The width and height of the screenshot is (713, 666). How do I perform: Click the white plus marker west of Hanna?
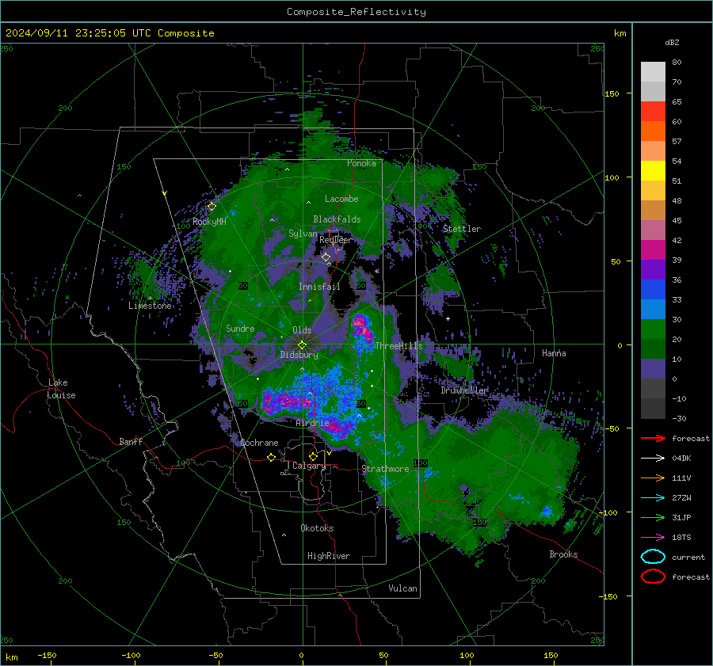tap(448, 318)
